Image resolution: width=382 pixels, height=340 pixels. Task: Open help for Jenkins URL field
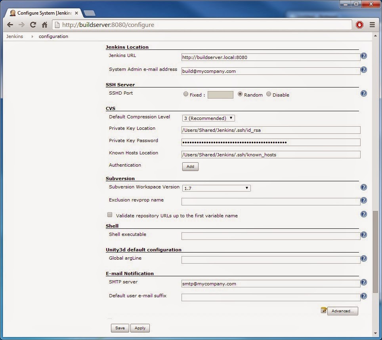tap(363, 56)
